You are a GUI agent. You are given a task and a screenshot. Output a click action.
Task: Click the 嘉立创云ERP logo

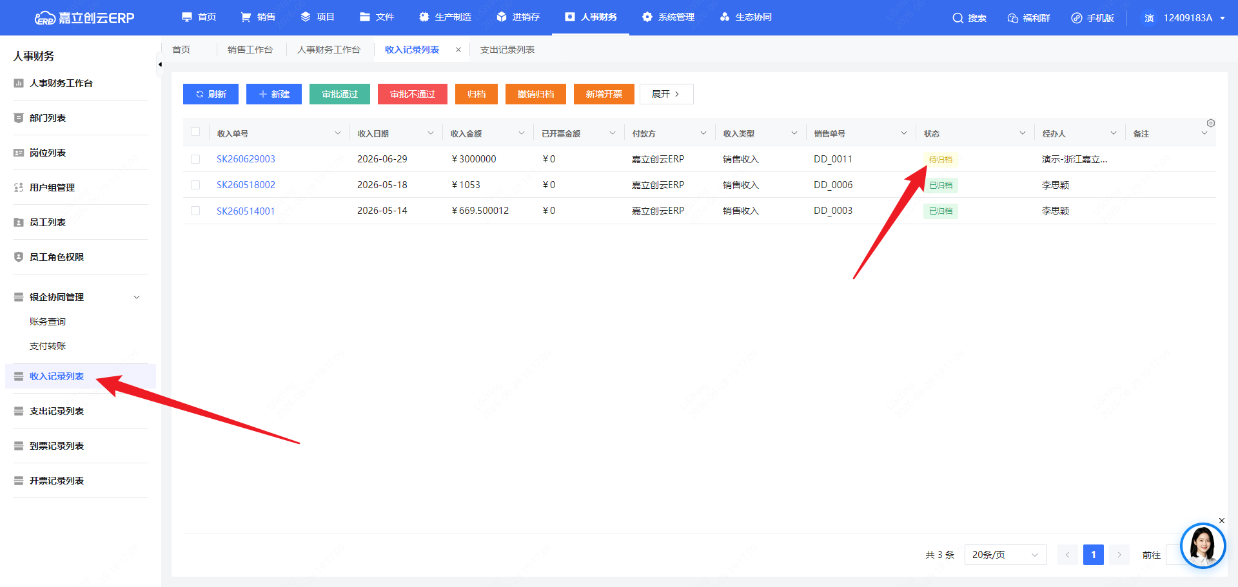84,18
